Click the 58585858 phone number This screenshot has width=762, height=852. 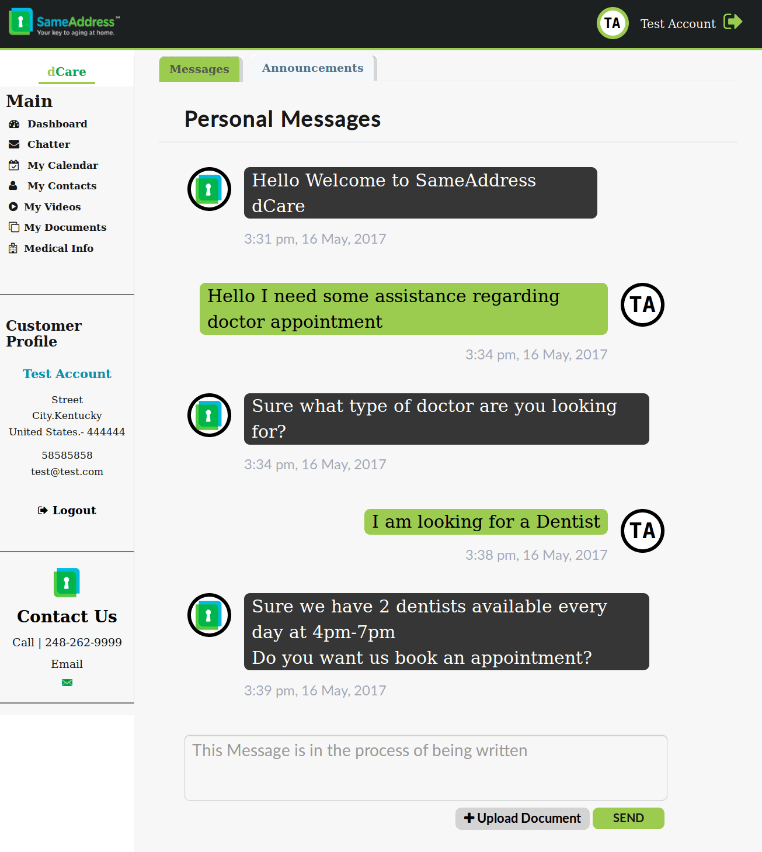pos(67,455)
